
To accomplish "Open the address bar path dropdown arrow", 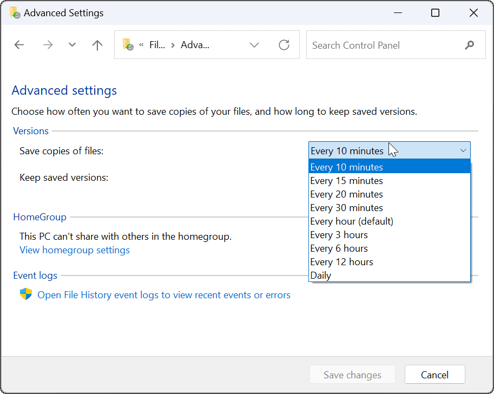I will [x=254, y=45].
